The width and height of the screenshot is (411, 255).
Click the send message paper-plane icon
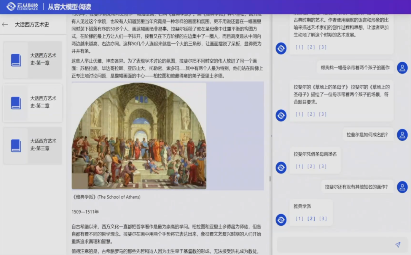tap(398, 245)
